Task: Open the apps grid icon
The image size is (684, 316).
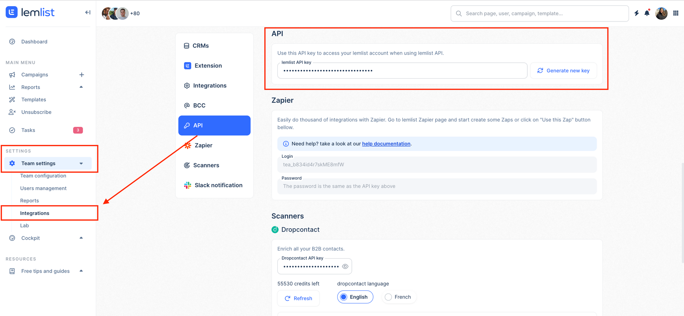Action: tap(676, 13)
